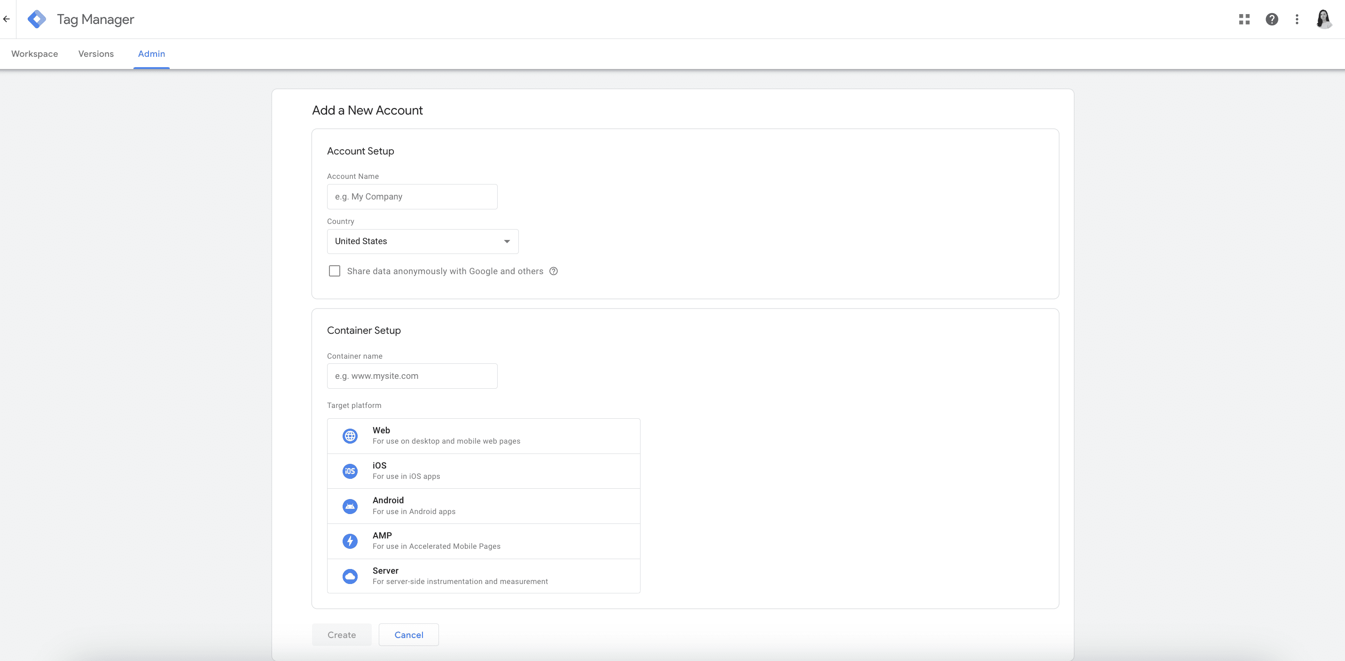Open the Google apps grid
Image resolution: width=1345 pixels, height=661 pixels.
pyautogui.click(x=1244, y=19)
